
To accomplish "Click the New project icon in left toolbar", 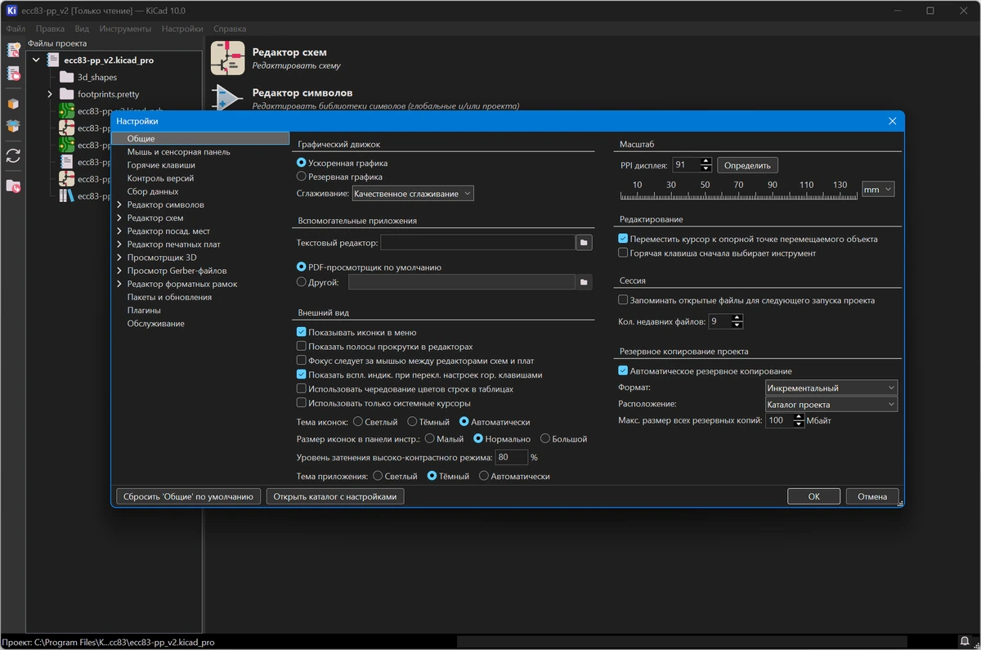I will click(x=13, y=50).
